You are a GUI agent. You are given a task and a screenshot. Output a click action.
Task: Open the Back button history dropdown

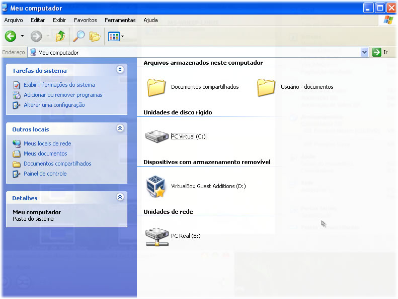click(x=22, y=36)
